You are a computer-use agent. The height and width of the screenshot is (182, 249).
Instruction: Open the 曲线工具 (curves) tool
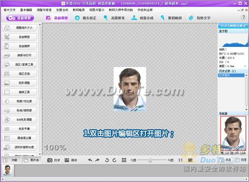[x=19, y=92]
